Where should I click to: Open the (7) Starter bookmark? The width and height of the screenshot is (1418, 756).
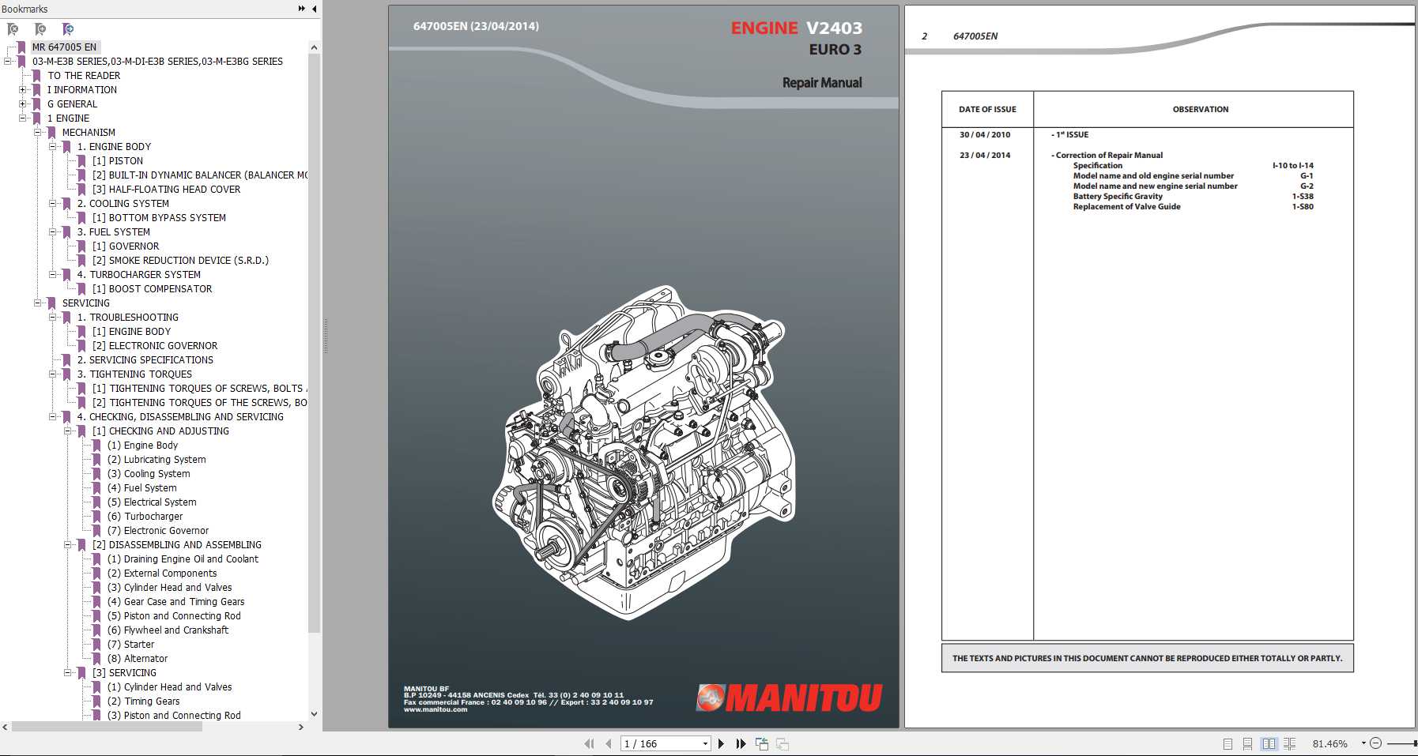tap(130, 644)
